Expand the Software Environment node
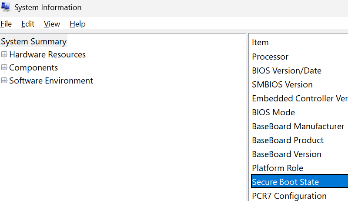348x201 pixels. tap(4, 80)
